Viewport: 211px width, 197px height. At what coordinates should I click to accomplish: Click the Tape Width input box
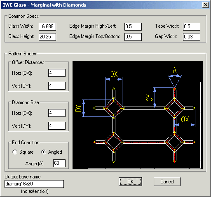tap(192, 26)
